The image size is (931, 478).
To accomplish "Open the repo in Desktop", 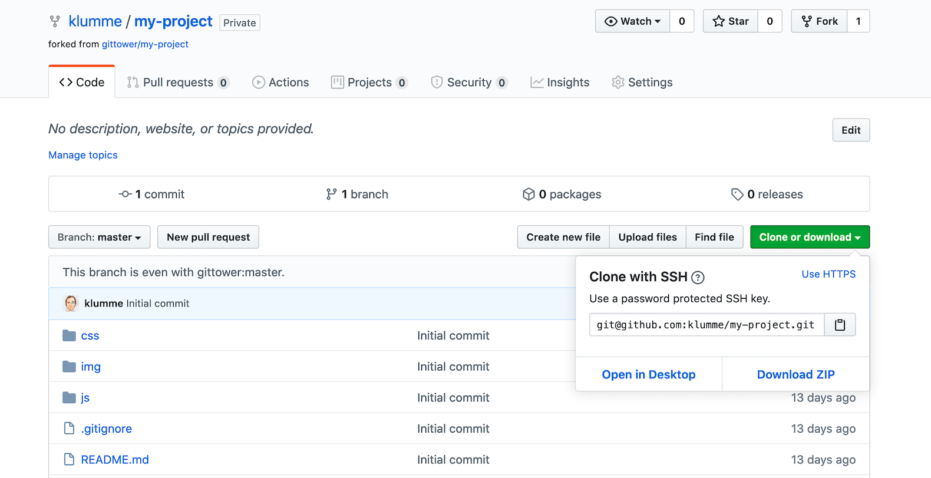I will (x=648, y=374).
